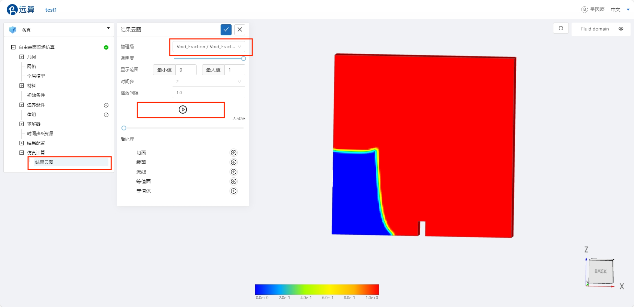Open the user account profile icon

(584, 10)
